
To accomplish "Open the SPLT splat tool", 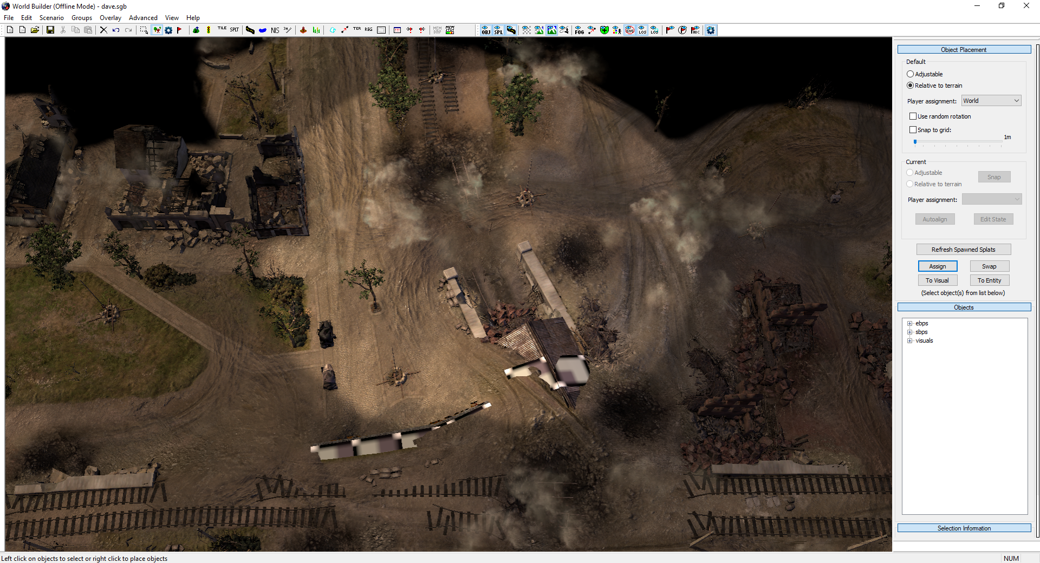I will (x=234, y=30).
